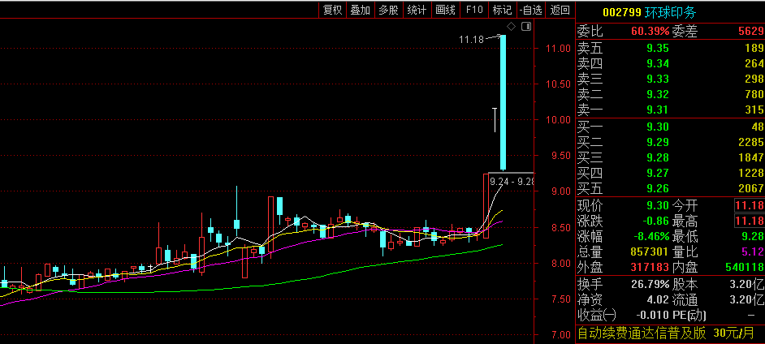This screenshot has height=344, width=765.
Task: Click the stock name 环球印务
Action: coord(671,12)
